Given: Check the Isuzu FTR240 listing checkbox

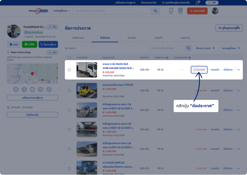Looking at the screenshot, I should coord(69,90).
